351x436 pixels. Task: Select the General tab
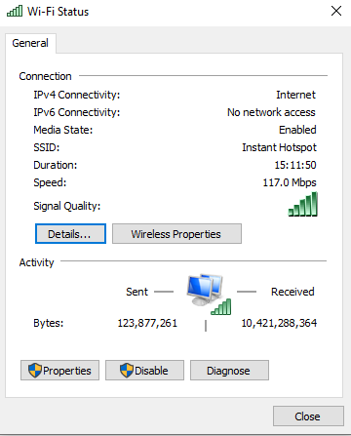coord(30,43)
